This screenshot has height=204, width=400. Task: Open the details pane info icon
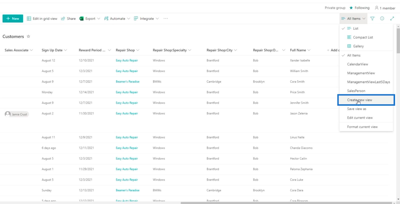tap(382, 18)
